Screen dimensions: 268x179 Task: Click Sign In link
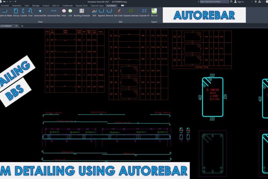pyautogui.click(x=240, y=2)
